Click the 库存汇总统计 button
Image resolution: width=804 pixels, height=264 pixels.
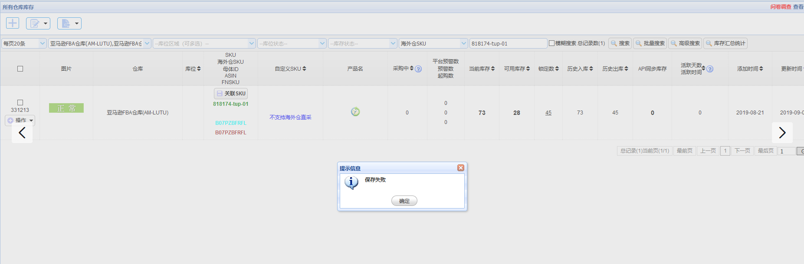tap(725, 43)
